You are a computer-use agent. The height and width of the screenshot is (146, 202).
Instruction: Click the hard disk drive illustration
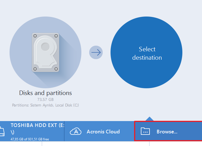click(x=45, y=52)
